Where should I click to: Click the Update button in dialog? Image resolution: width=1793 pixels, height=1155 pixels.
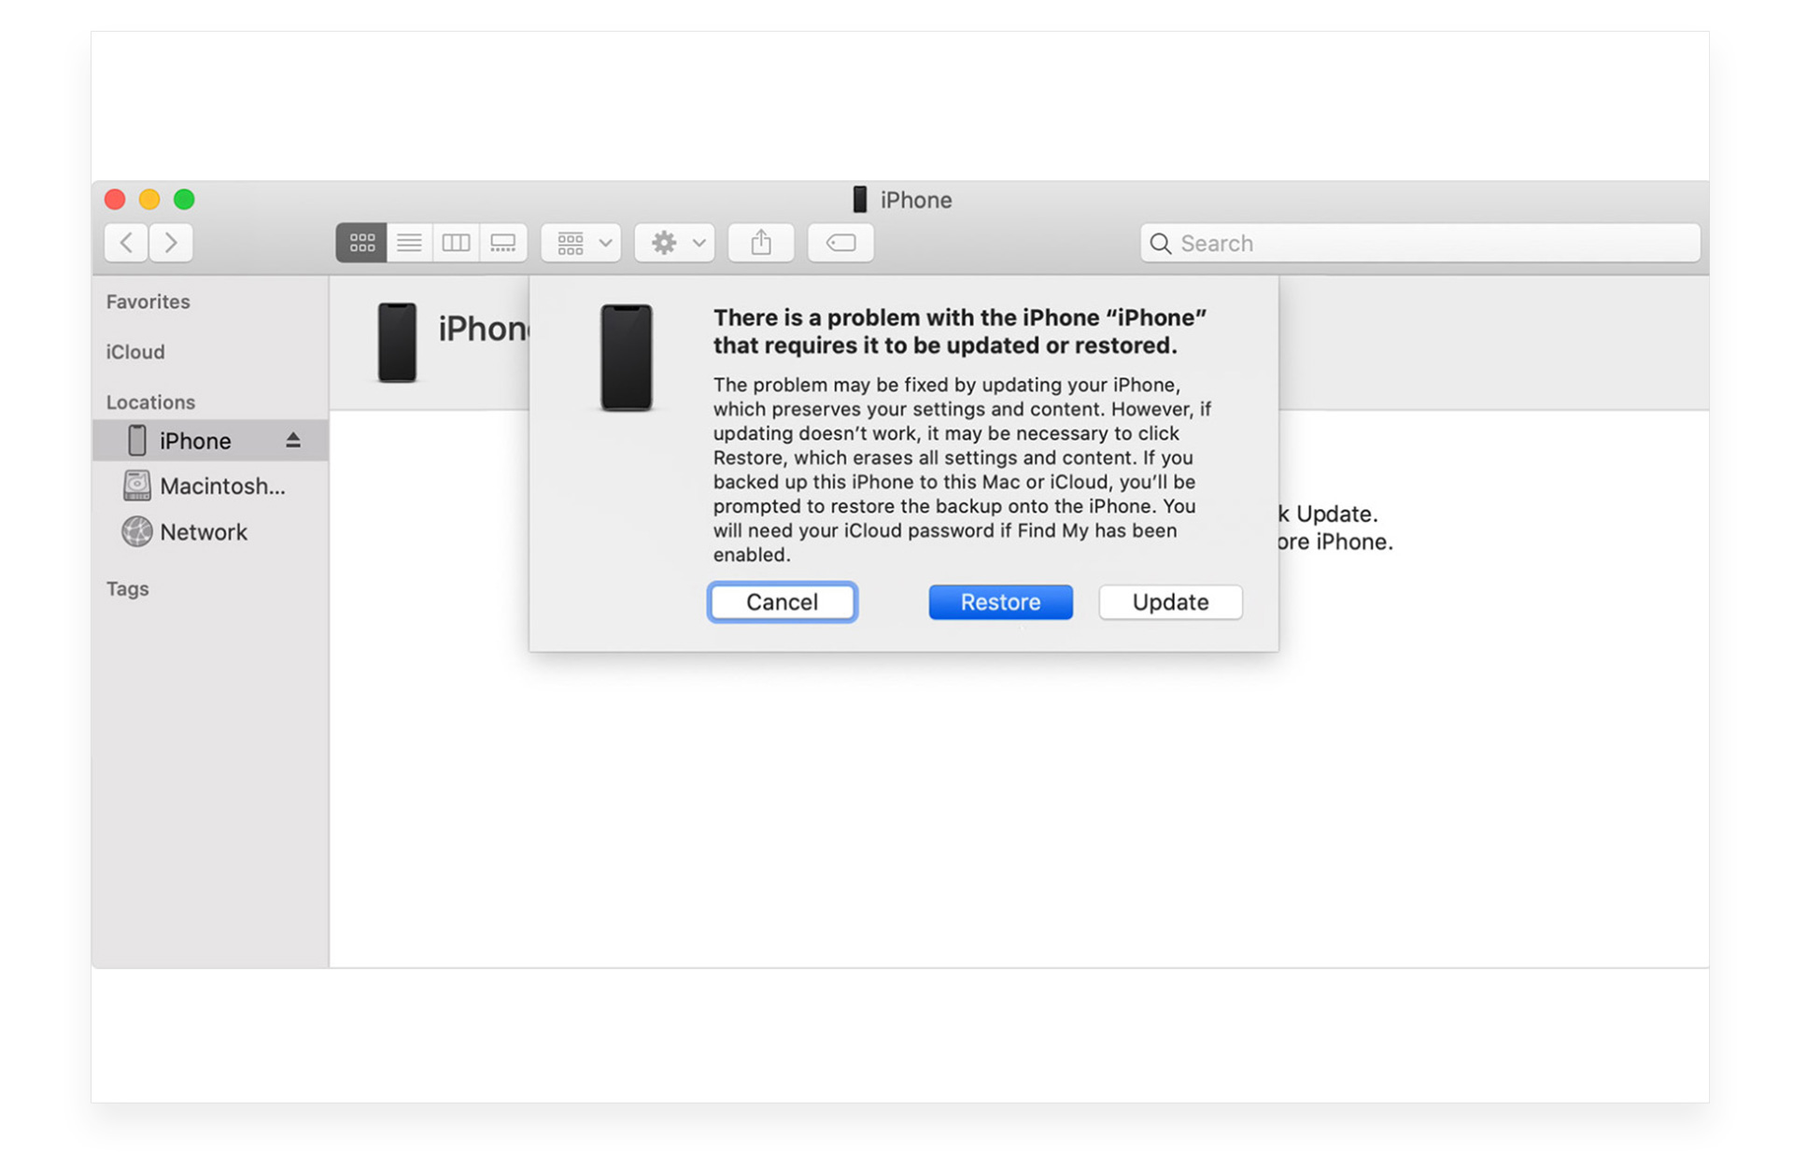(1169, 601)
